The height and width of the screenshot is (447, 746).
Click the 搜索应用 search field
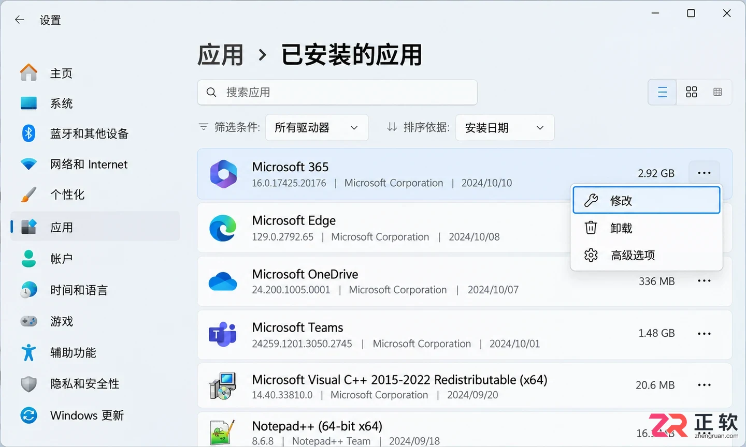[337, 92]
